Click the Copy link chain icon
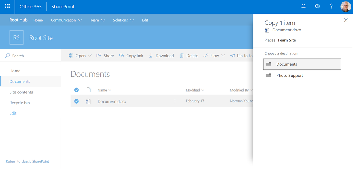This screenshot has height=169, width=353. click(122, 56)
